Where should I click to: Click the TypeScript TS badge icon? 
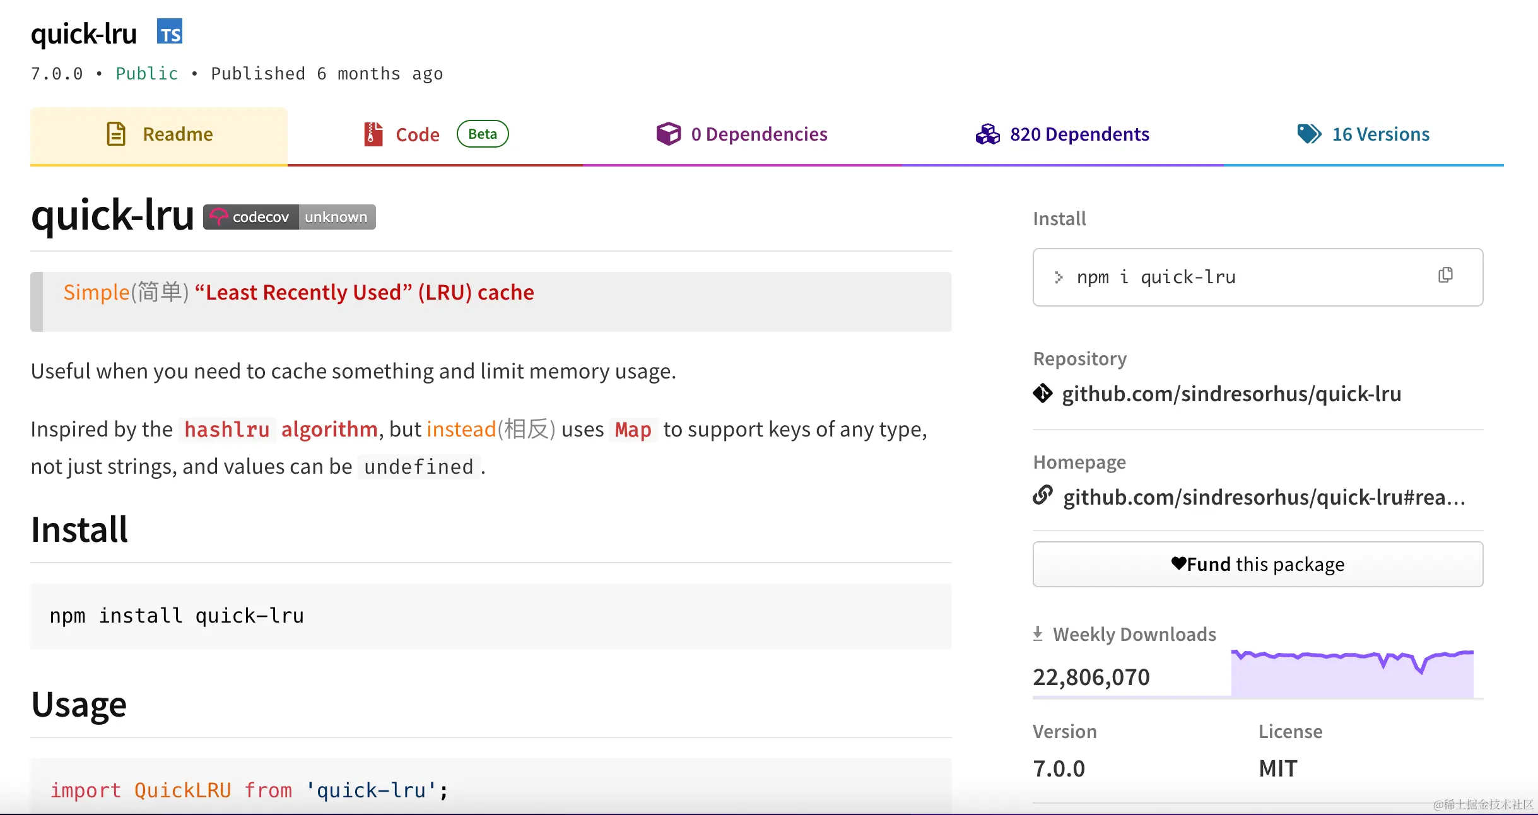[x=170, y=32]
